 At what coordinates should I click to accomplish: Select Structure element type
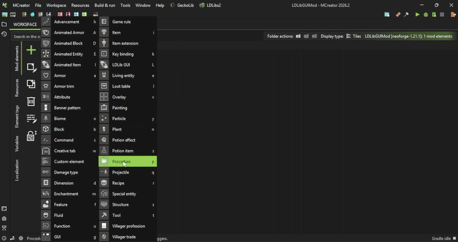(127, 205)
